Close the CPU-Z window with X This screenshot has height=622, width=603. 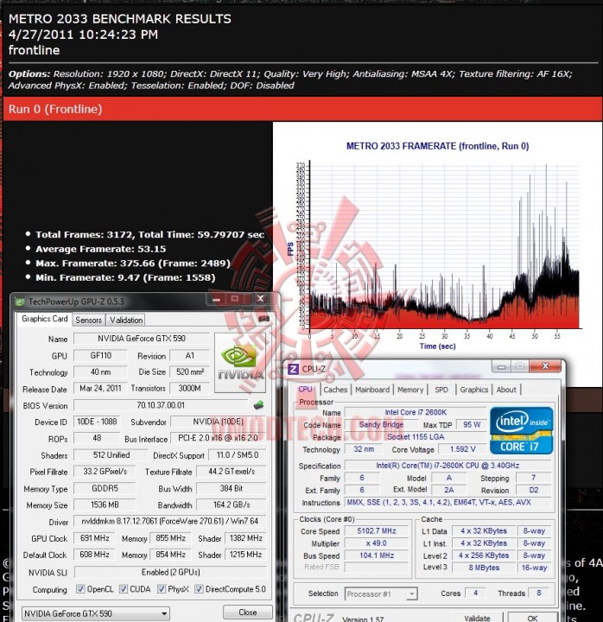coord(545,366)
